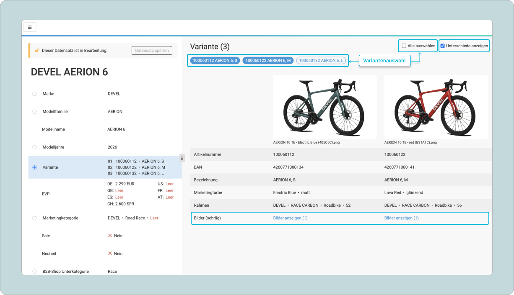Click the red X next to Neuheit
Viewport: 514px width, 295px height.
tap(110, 254)
